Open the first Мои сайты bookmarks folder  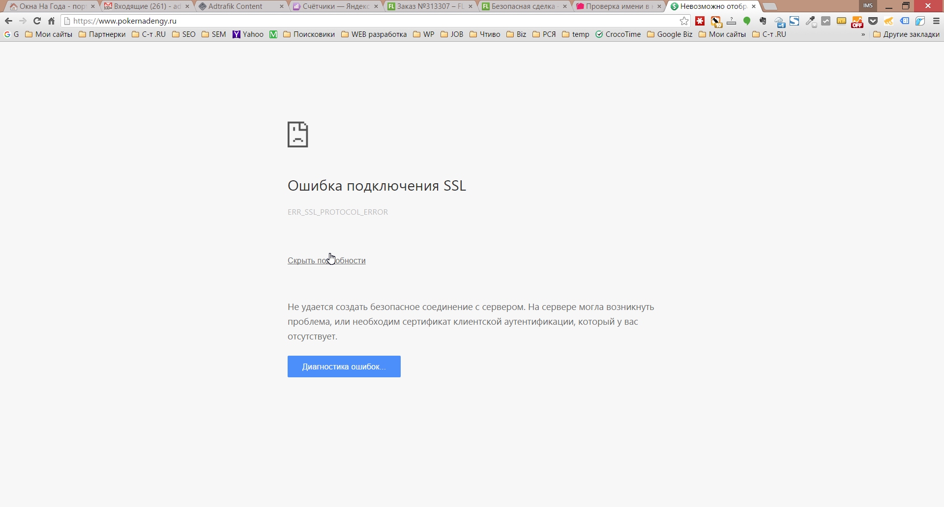(x=49, y=34)
